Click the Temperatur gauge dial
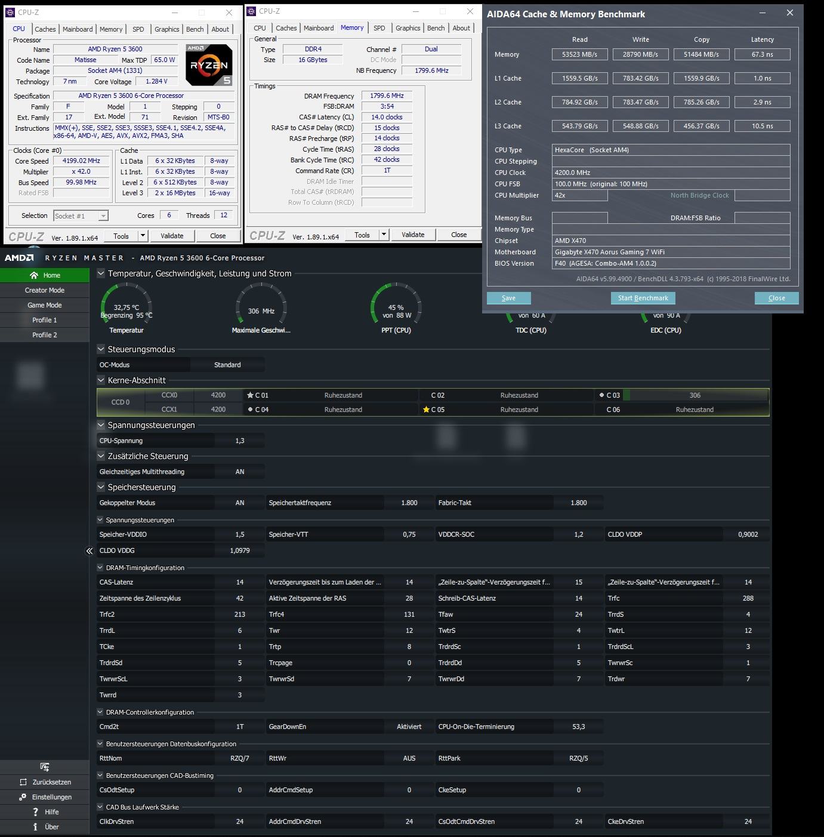The width and height of the screenshot is (824, 837). (126, 303)
